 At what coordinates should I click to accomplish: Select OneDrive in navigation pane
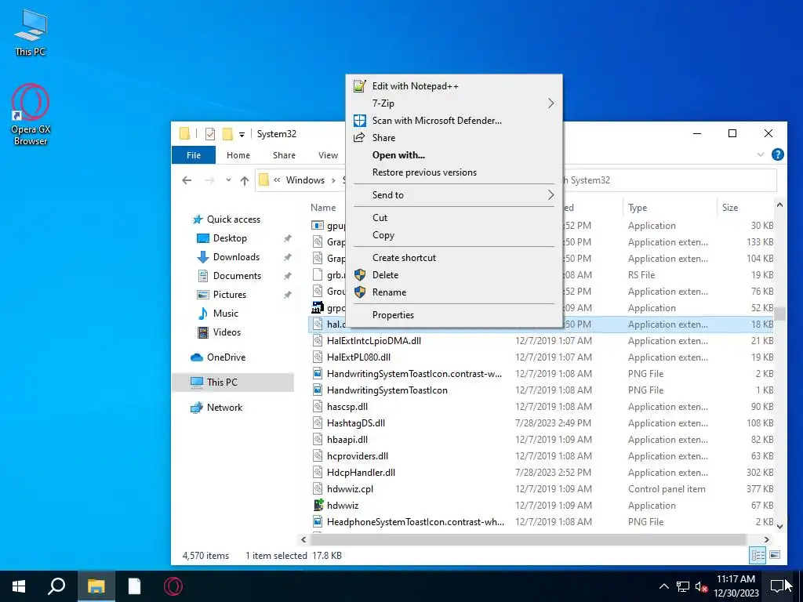[226, 357]
